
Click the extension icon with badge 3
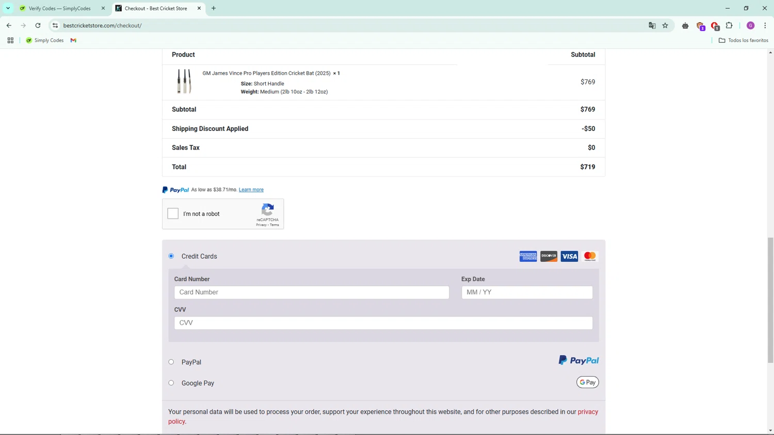point(700,26)
